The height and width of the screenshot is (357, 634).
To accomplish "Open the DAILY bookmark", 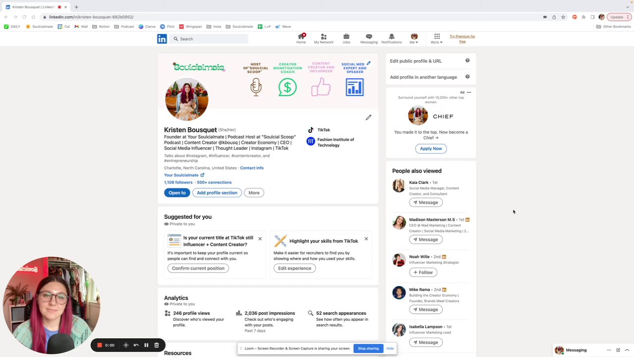I will [12, 27].
